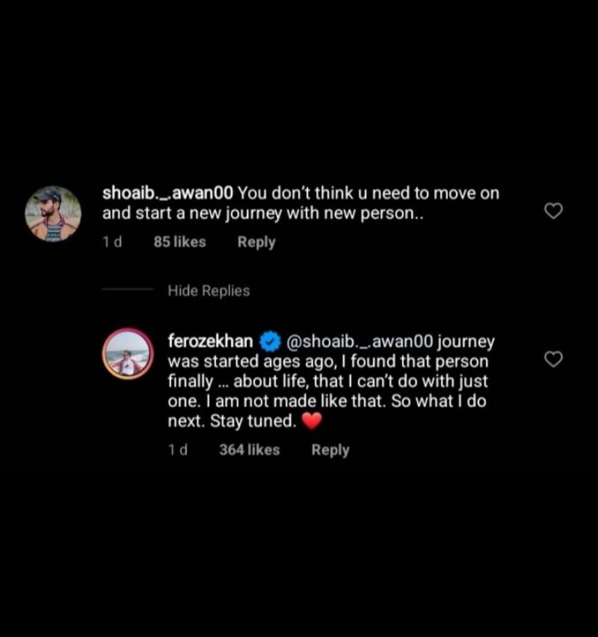
Task: Open the @shoaib._.awan00 mention in reply
Action: pyautogui.click(x=360, y=342)
